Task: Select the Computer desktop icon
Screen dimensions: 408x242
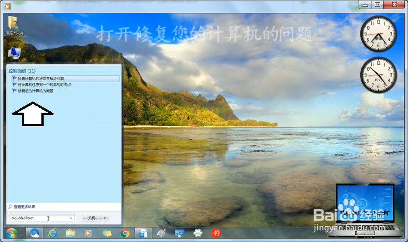Action: [x=14, y=53]
